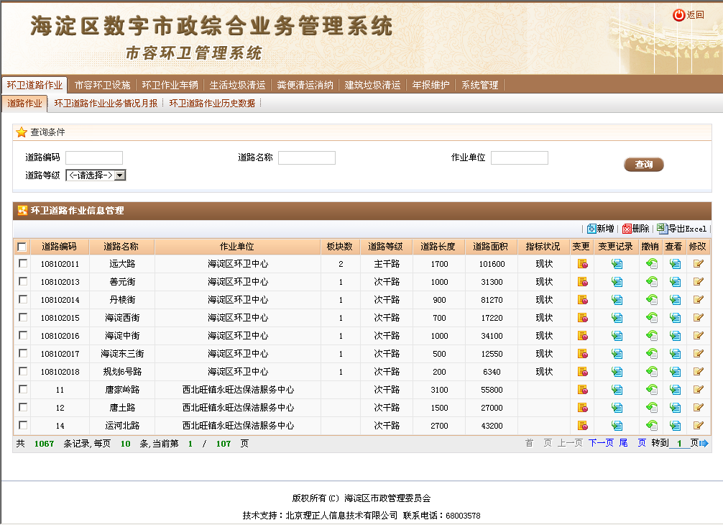Open 环卫道路作业业务情况月报 sub-tab
The height and width of the screenshot is (525, 723).
[106, 104]
